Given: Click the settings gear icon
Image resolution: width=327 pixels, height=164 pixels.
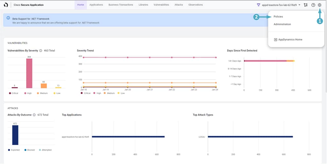Looking at the screenshot, I should (x=319, y=5).
